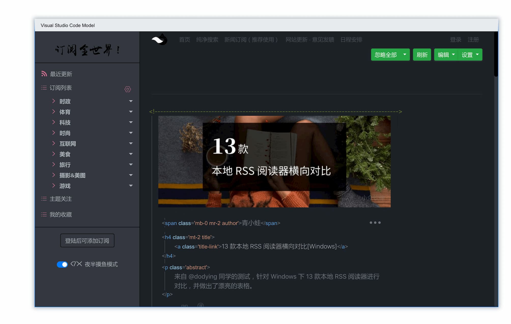The width and height of the screenshot is (511, 324).
Task: Open dropdown arrow for 游戏 row
Action: 131,186
